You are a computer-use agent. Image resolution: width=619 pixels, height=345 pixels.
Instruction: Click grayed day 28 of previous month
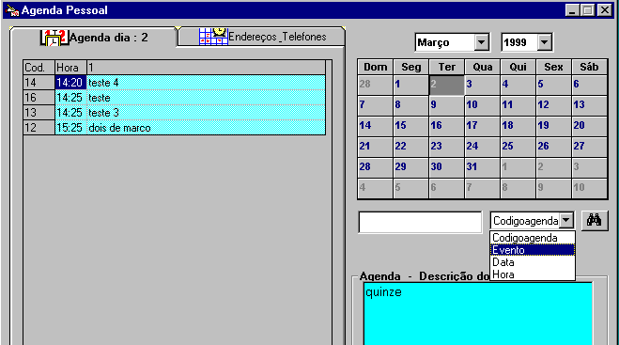pyautogui.click(x=376, y=85)
